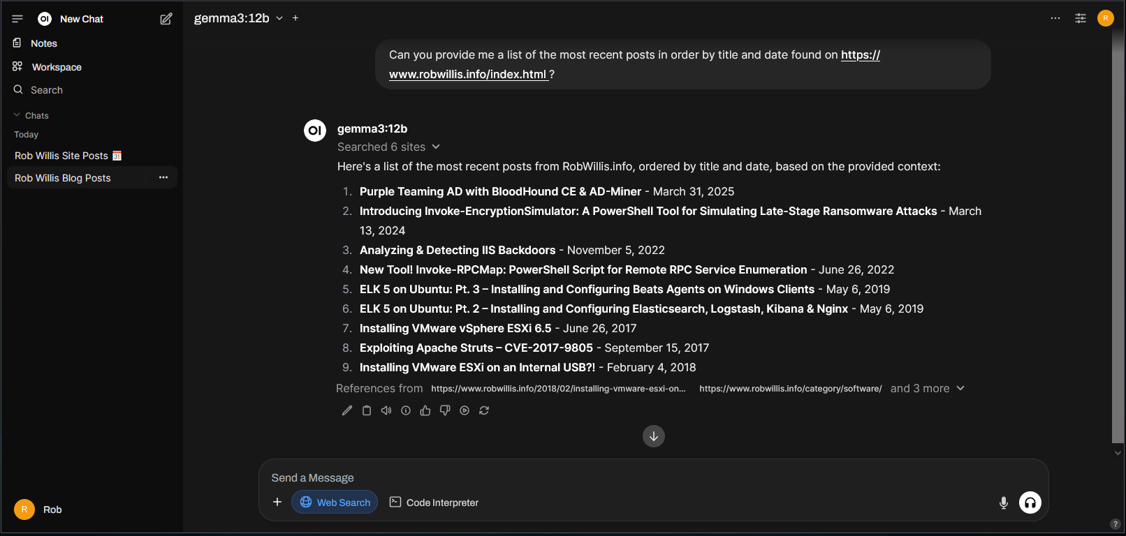Start a new chat with the compose icon
This screenshot has width=1126, height=536.
coord(166,19)
